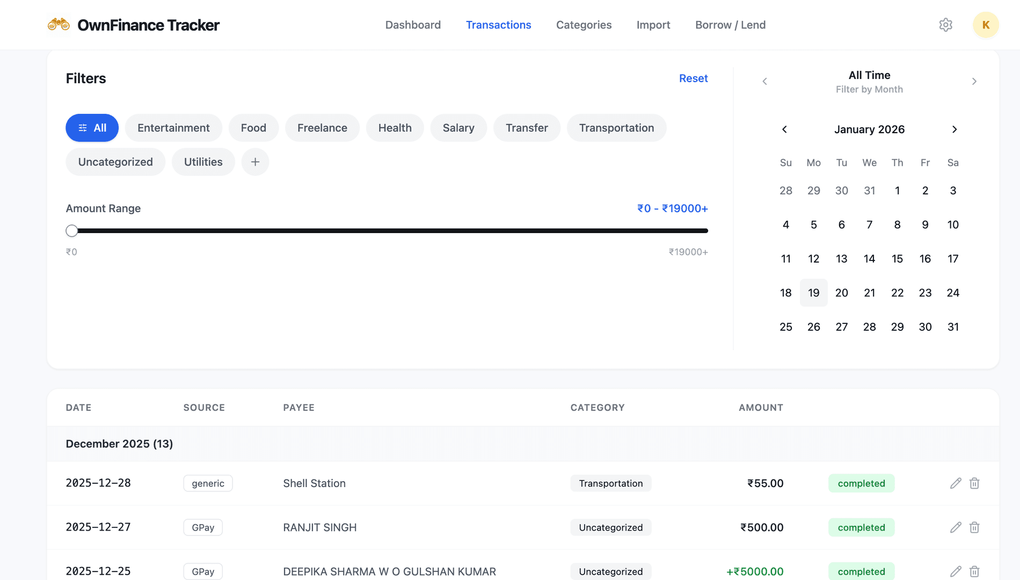Open the Borrow / Lend page
The height and width of the screenshot is (580, 1020).
pos(730,25)
